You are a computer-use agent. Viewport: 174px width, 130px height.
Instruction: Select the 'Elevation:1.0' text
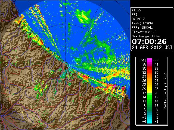pos(144,32)
